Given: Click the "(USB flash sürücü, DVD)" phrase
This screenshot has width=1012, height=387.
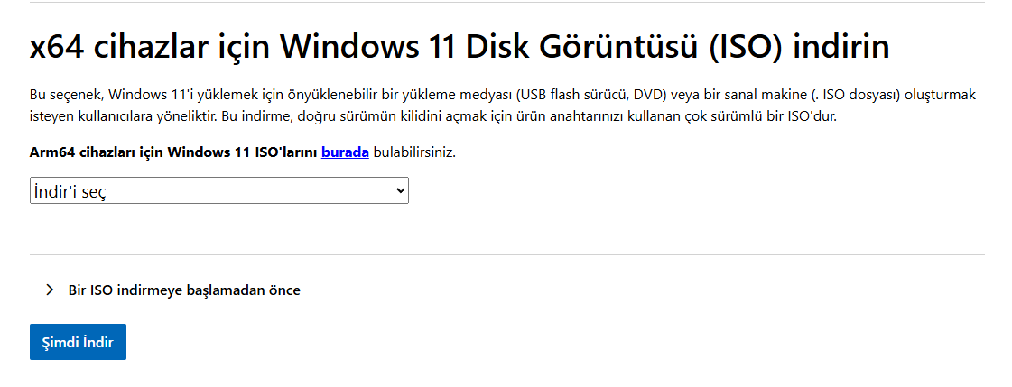Looking at the screenshot, I should [590, 96].
